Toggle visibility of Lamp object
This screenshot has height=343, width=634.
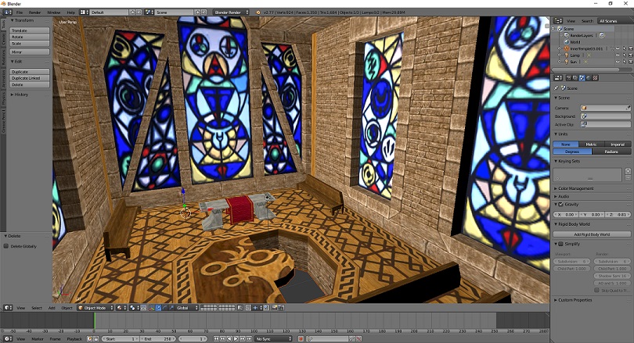point(618,55)
